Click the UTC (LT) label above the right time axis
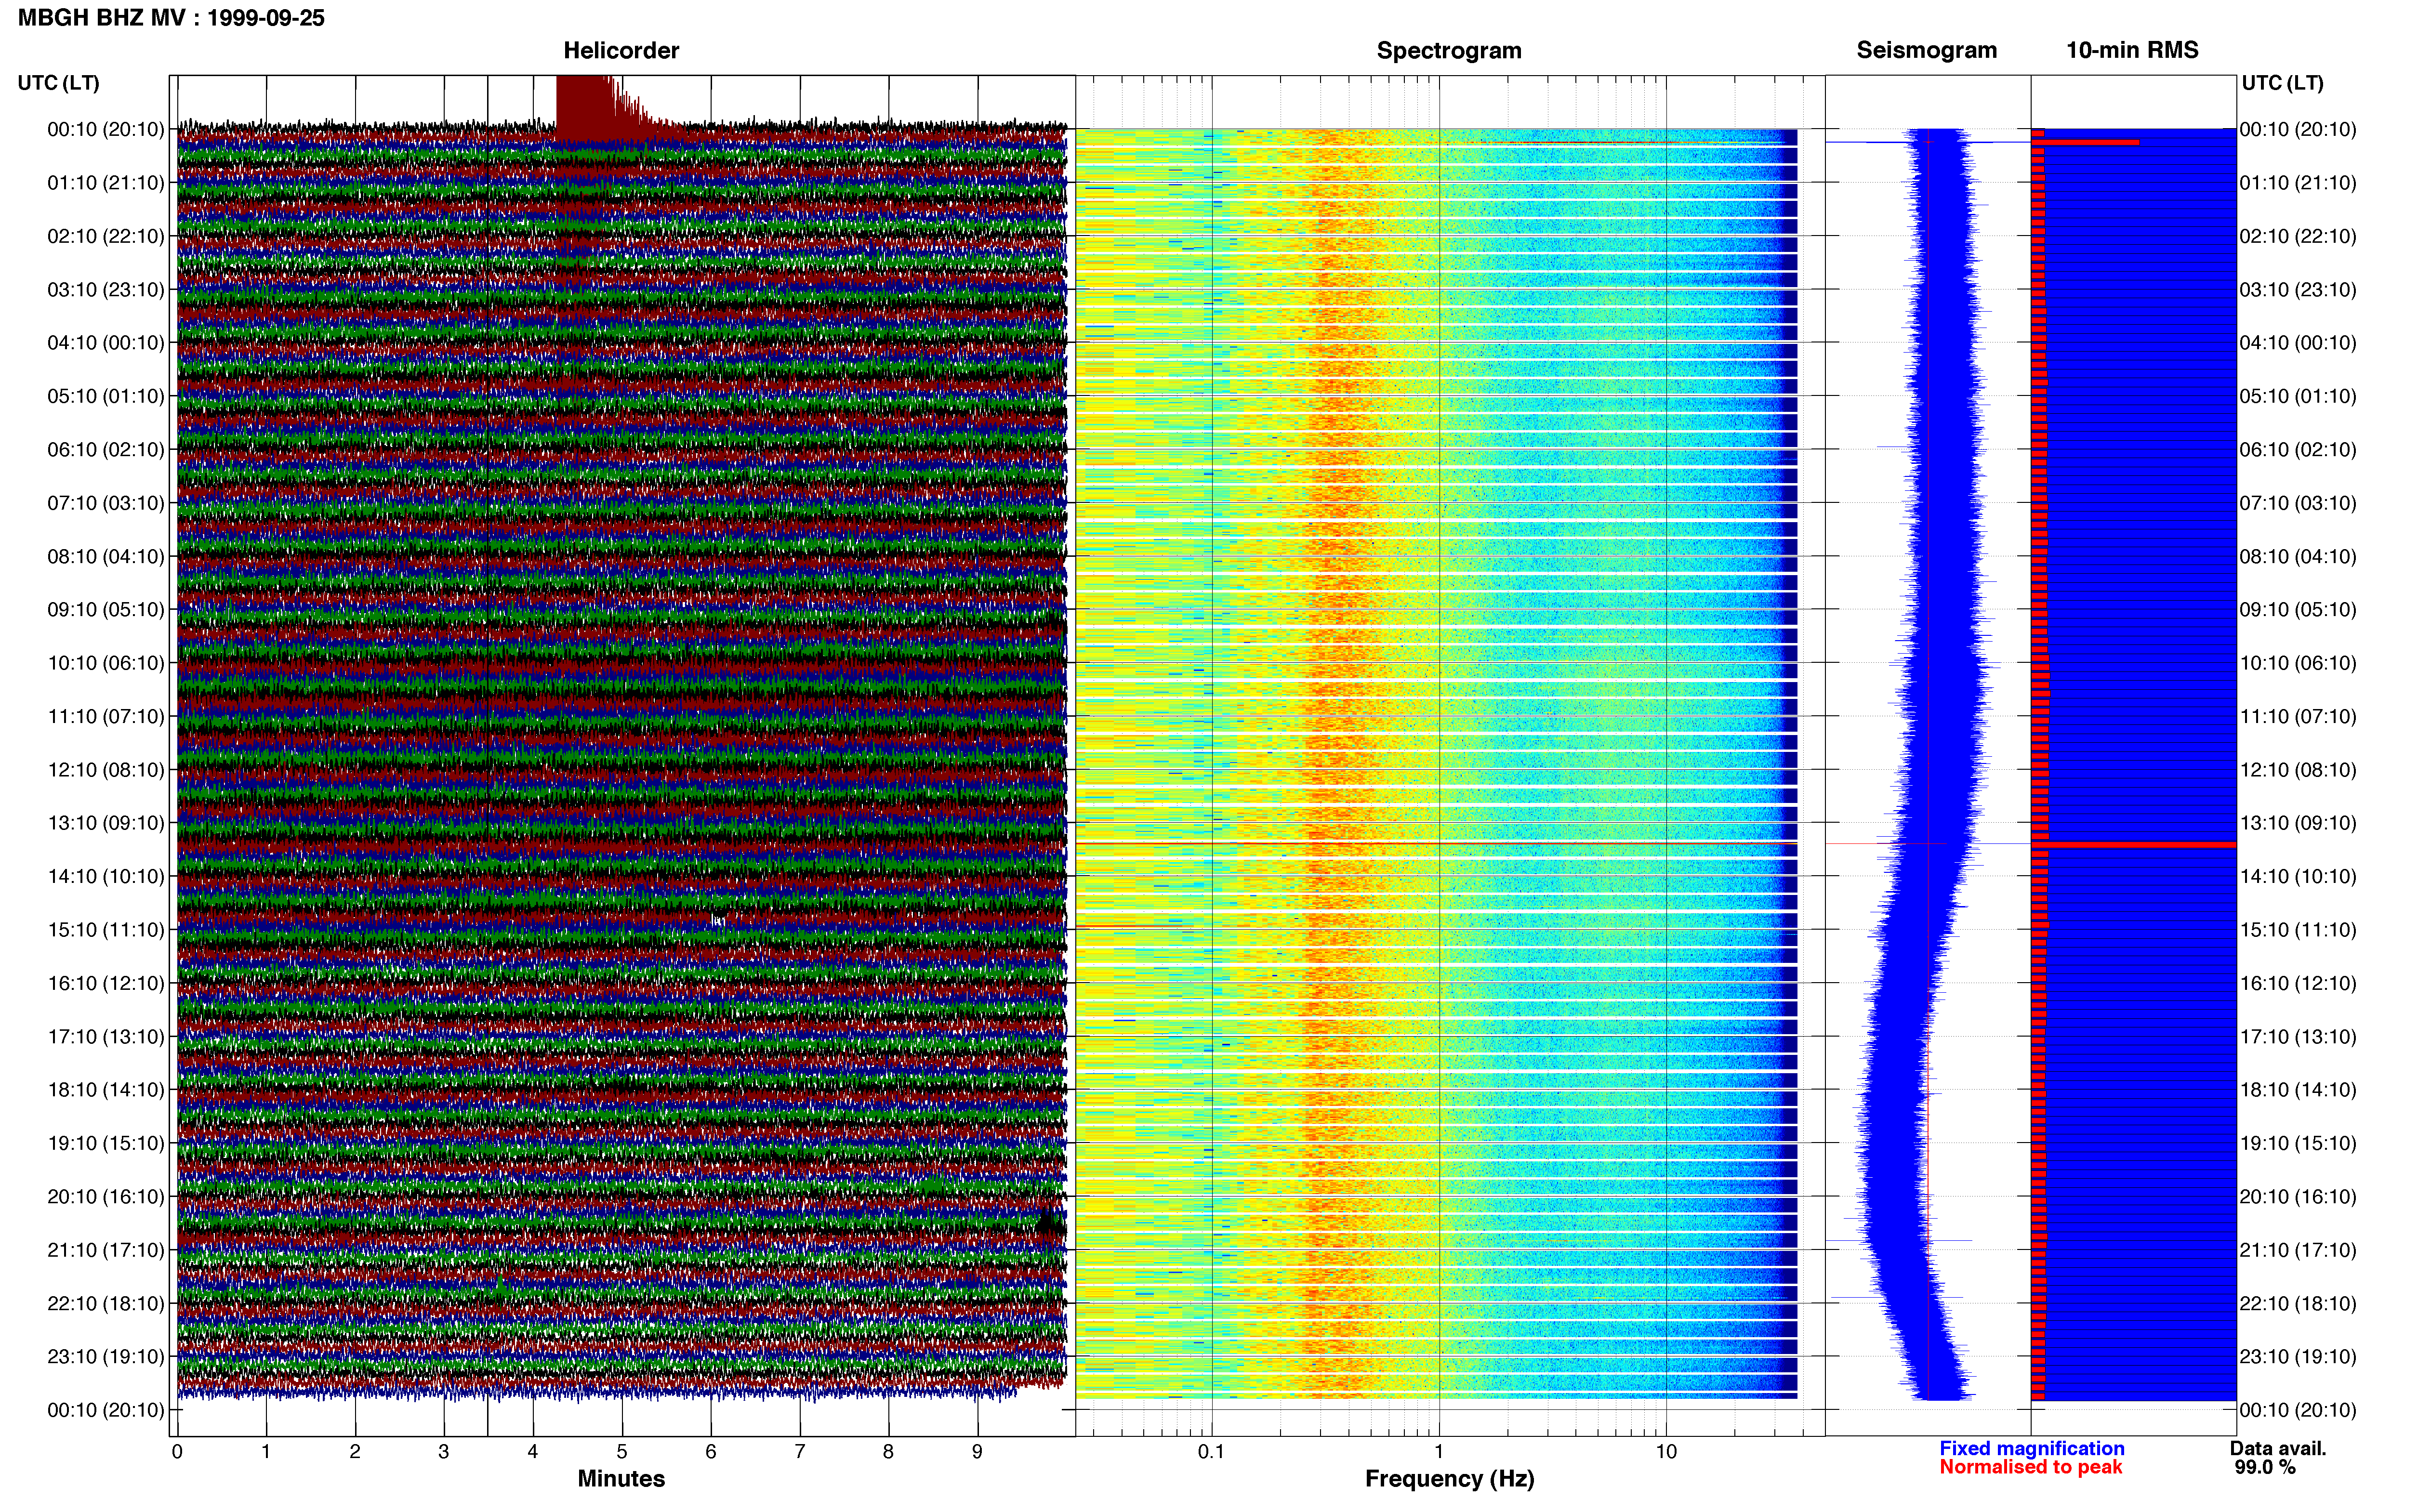The image size is (2418, 1512). coord(2282,83)
